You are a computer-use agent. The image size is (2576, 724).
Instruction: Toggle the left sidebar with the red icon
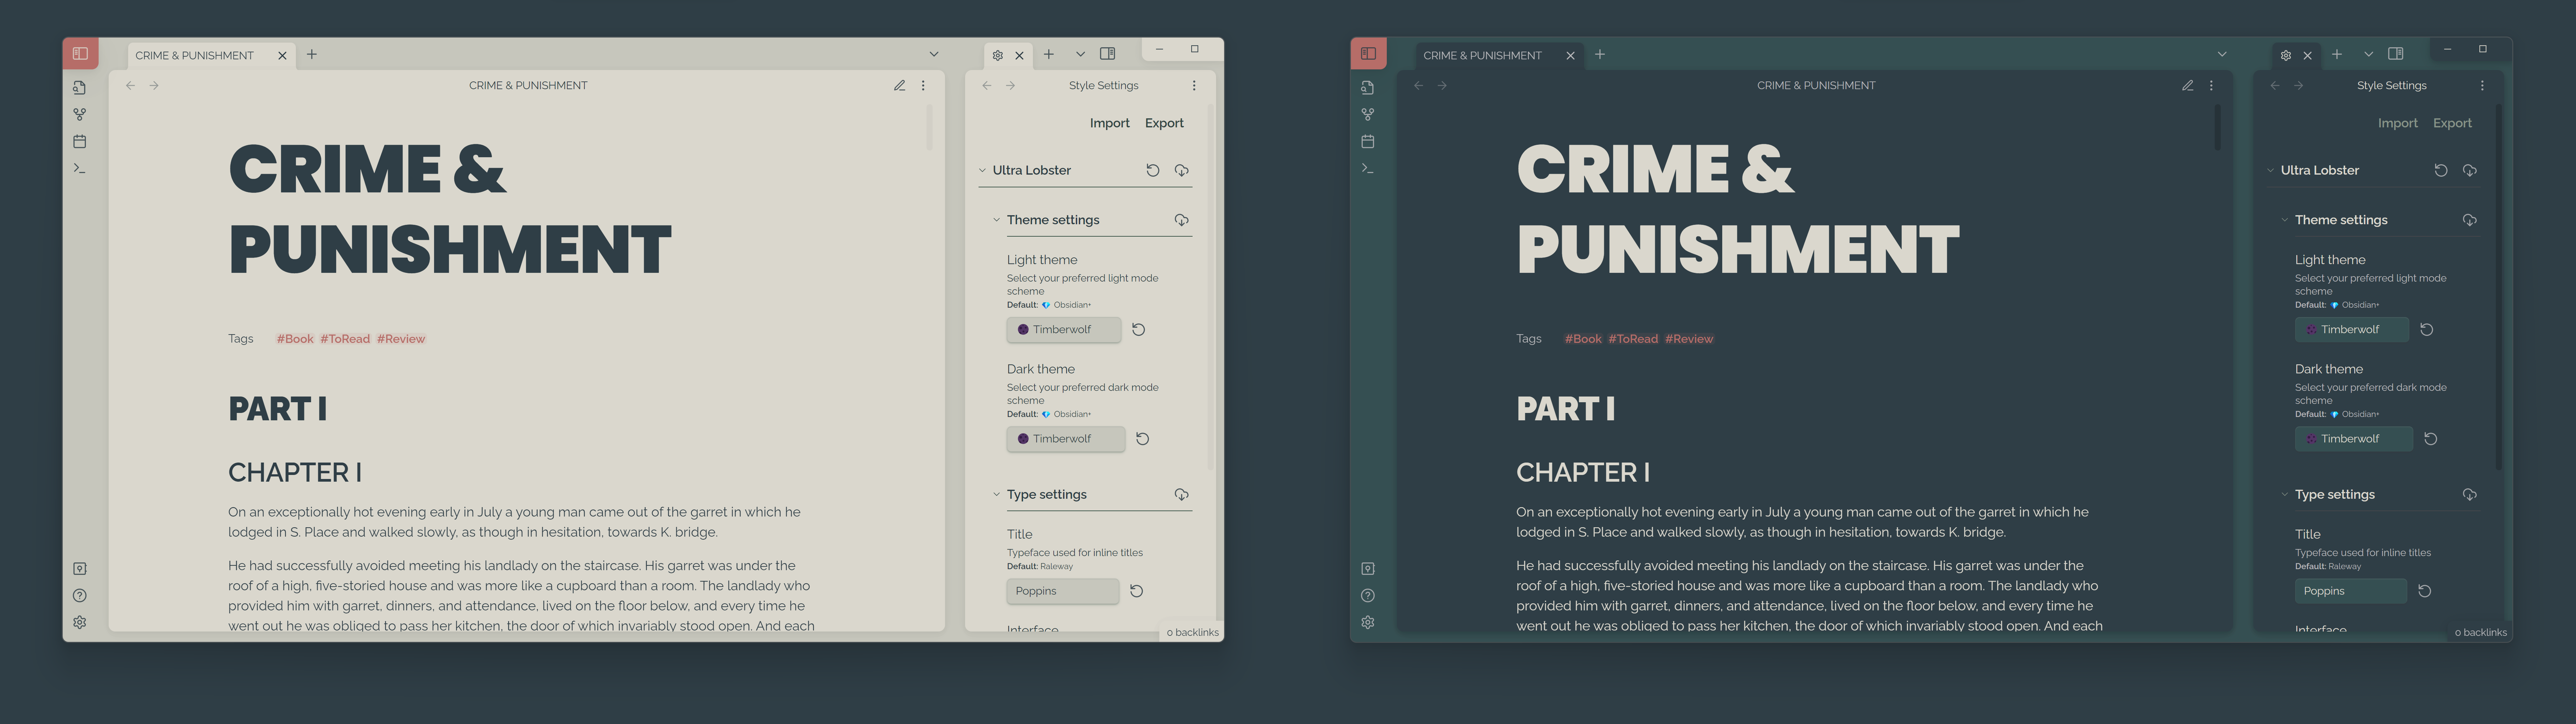[80, 53]
